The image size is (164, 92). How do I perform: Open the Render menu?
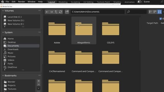coord(22,2)
